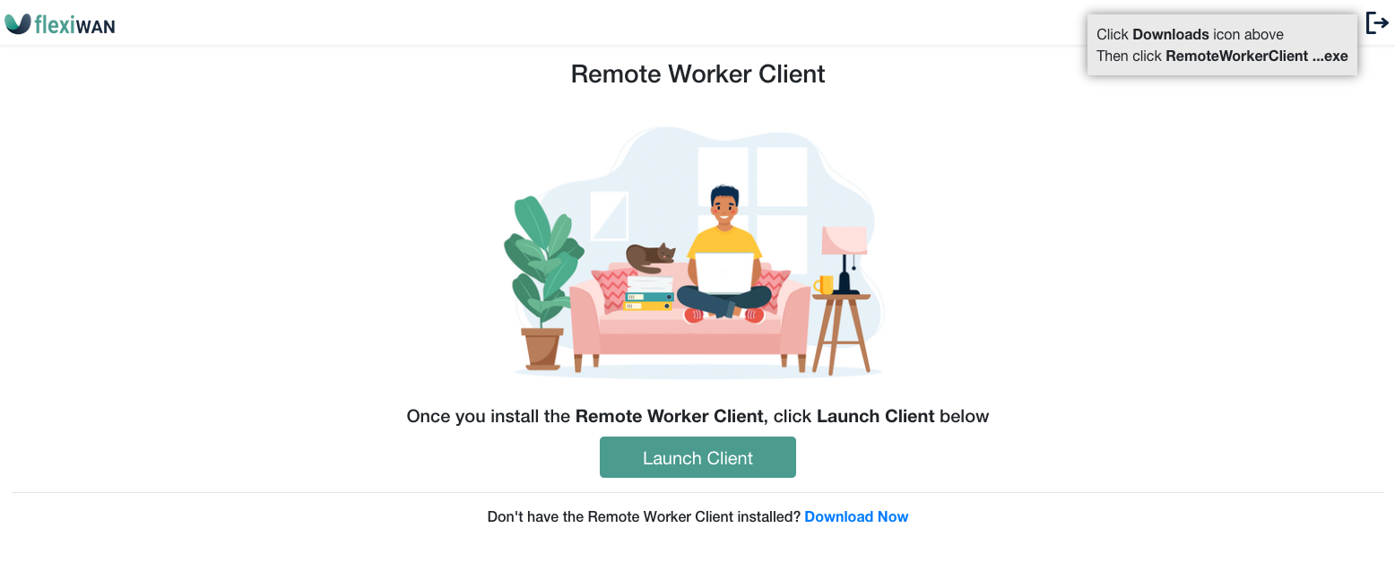This screenshot has width=1395, height=580.
Task: Click the flexiWAN brand name text
Action: pyautogui.click(x=74, y=25)
